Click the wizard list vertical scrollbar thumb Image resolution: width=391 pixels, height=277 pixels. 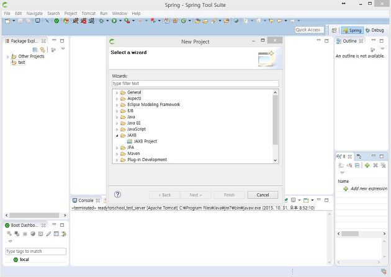coord(276,120)
